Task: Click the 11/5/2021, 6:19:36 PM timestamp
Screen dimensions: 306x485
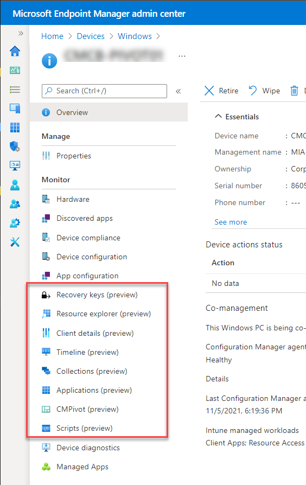Action: [244, 411]
